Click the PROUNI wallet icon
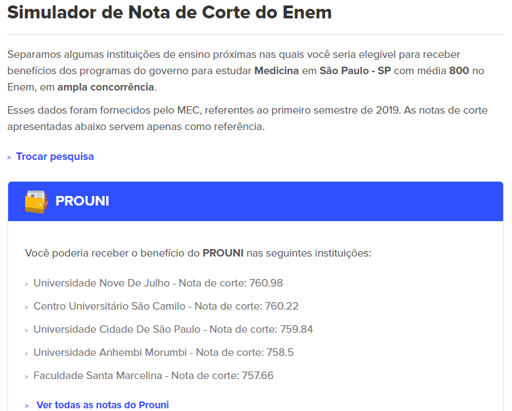This screenshot has width=512, height=411. [36, 201]
